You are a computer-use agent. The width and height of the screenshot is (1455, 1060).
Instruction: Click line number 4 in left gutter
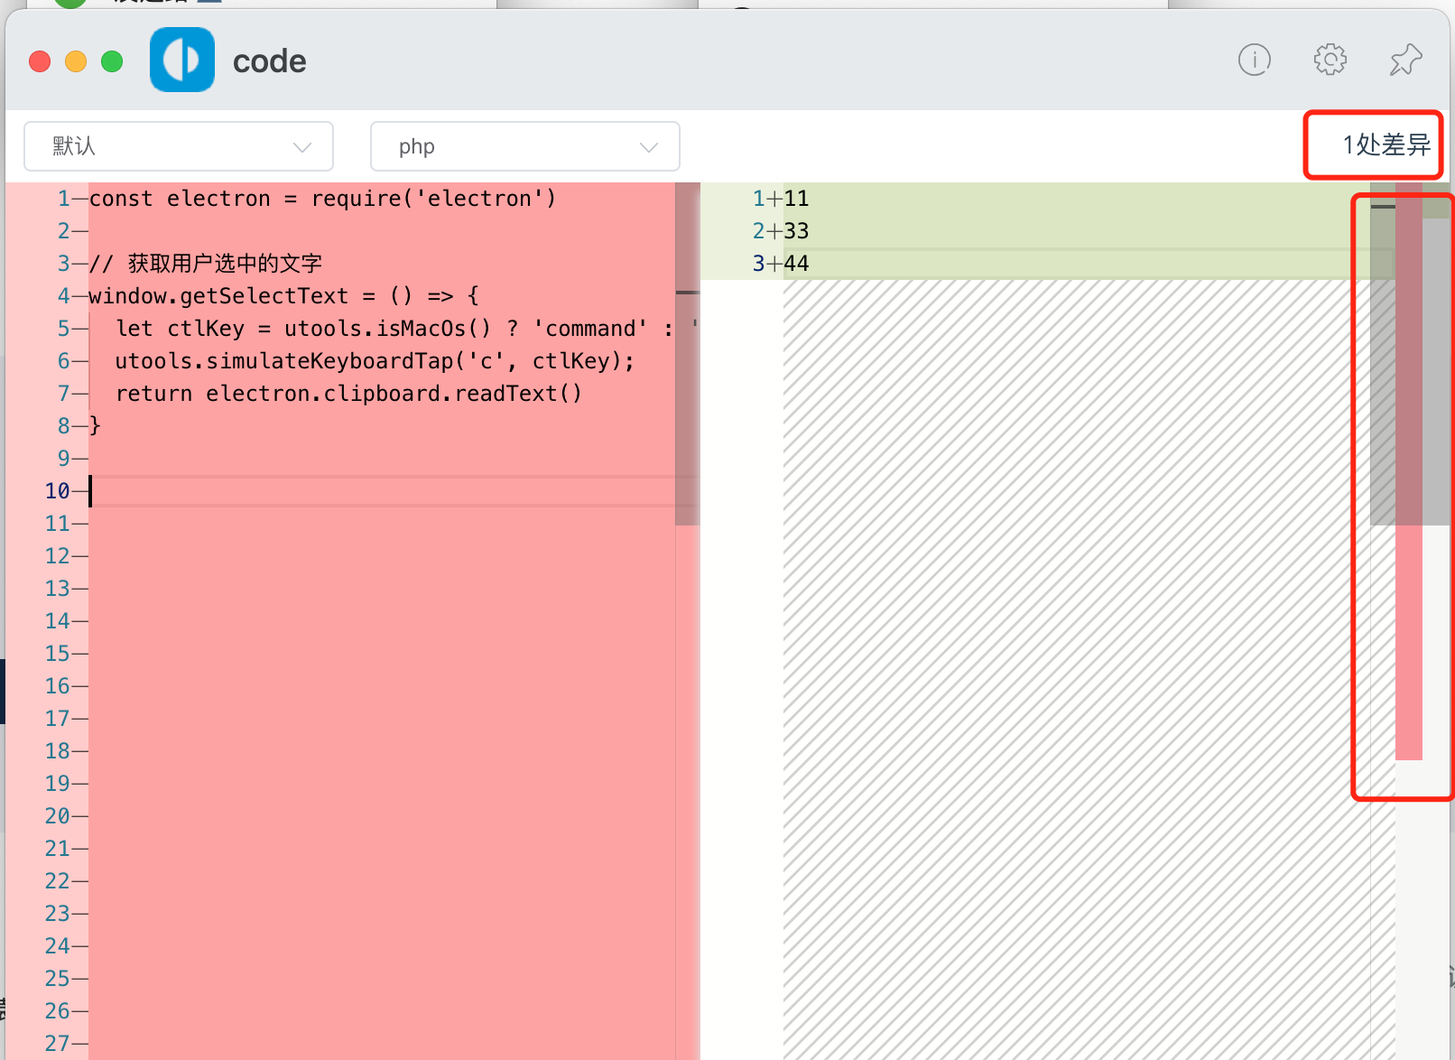(x=63, y=296)
